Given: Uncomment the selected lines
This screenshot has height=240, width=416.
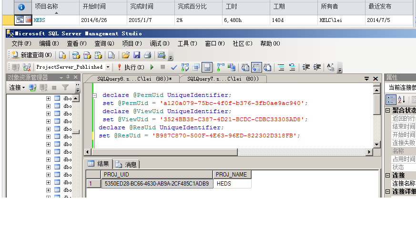Looking at the screenshot, I should tap(292, 67).
